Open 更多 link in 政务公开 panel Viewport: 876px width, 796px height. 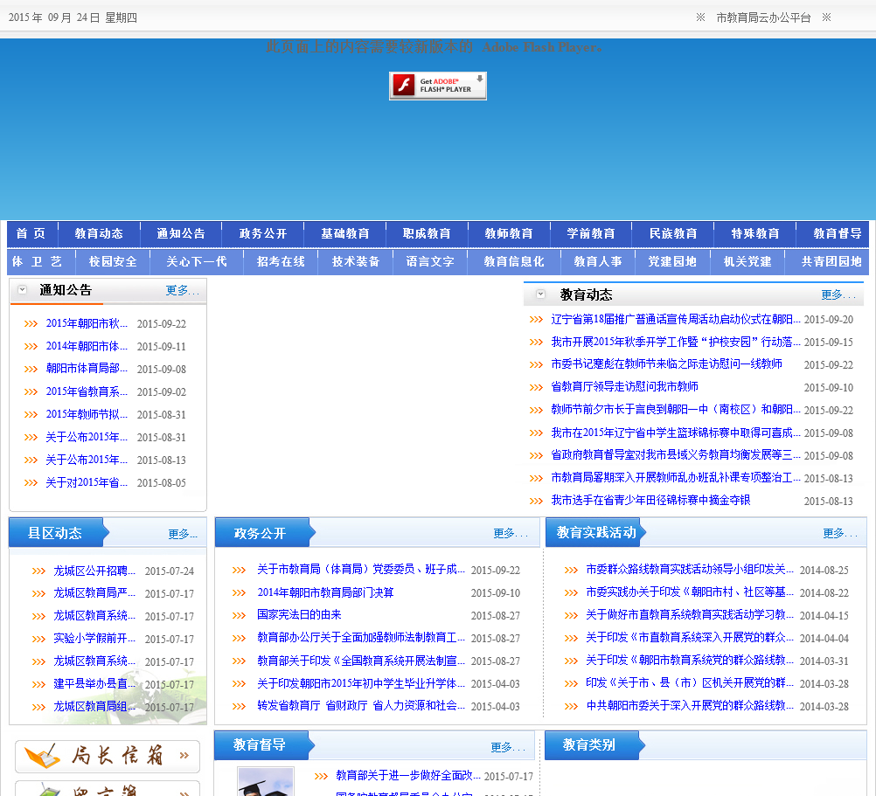point(510,533)
